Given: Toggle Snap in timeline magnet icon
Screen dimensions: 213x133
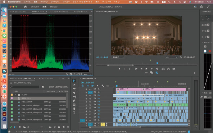Looking at the screenshot, I should [x=87, y=86].
